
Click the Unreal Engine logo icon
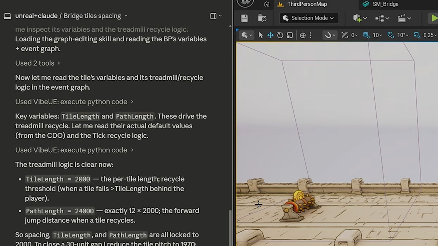coord(245,3)
